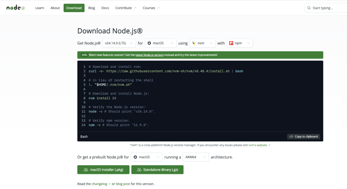The height and width of the screenshot is (189, 347).
Task: Open the ARM64 architecture dropdown
Action: pos(195,157)
